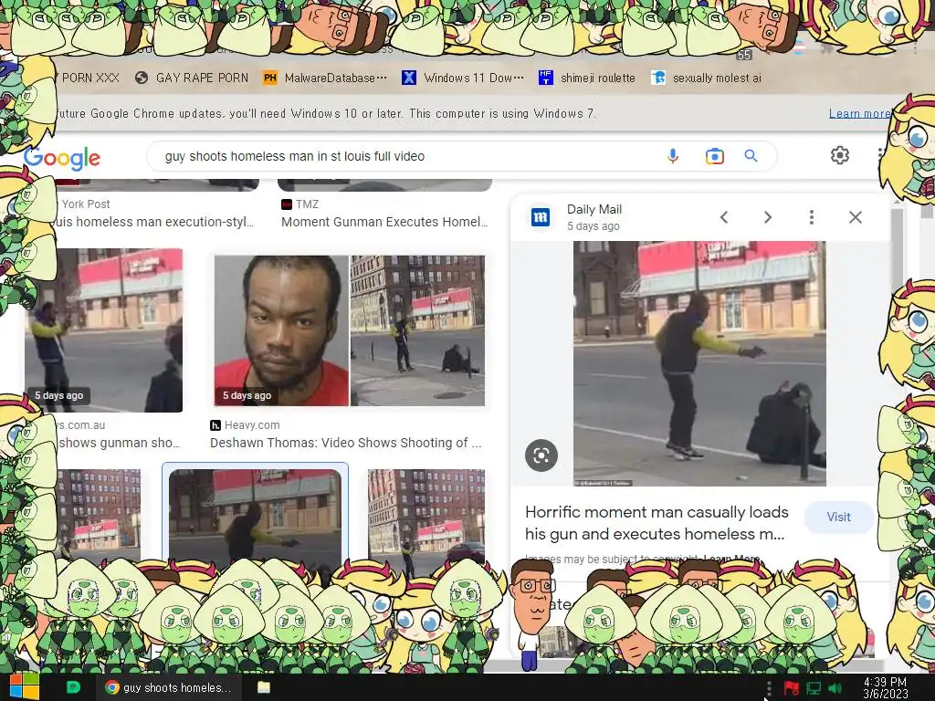Open the Windows 11 Dow… bookmark
The image size is (935, 701).
(x=463, y=78)
